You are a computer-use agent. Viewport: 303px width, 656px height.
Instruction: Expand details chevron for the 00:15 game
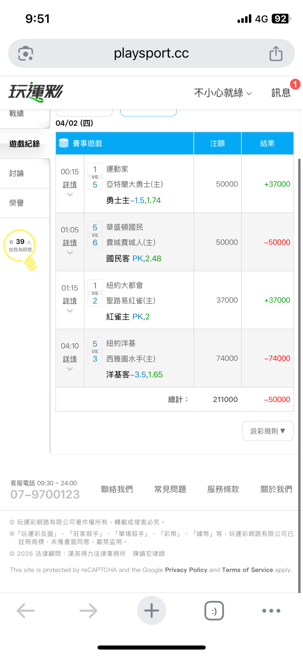[70, 195]
